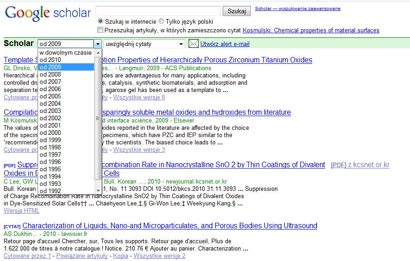
Task: Click the envelope email alert icon
Action: pos(194,44)
